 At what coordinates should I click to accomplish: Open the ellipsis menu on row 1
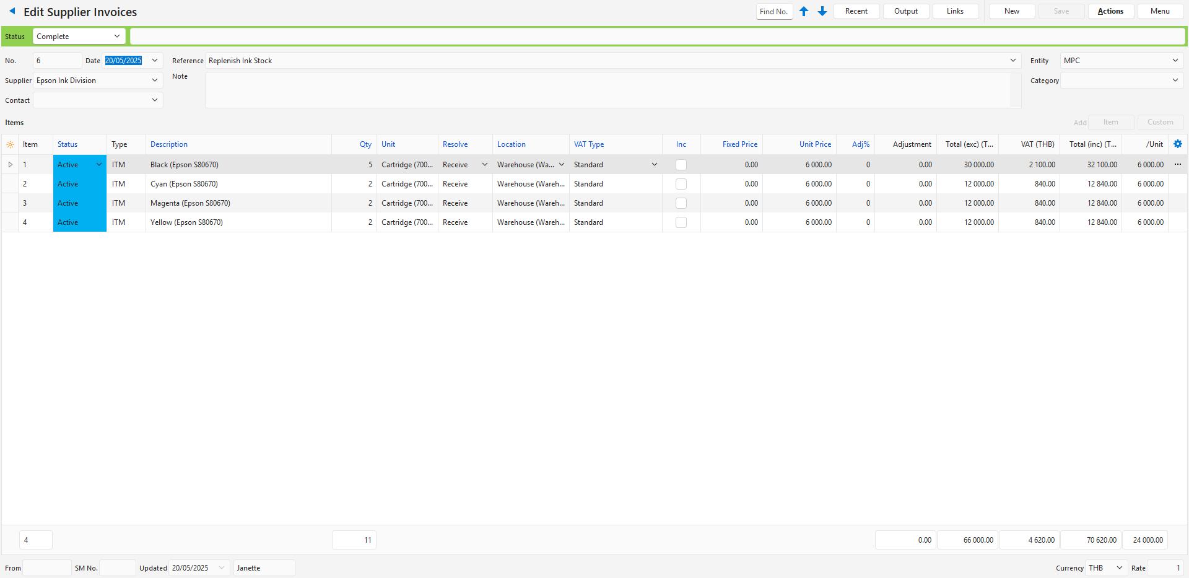click(1178, 164)
